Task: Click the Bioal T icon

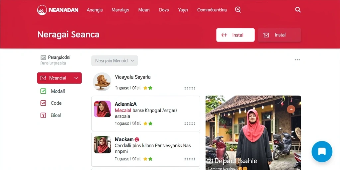Action: (x=43, y=115)
